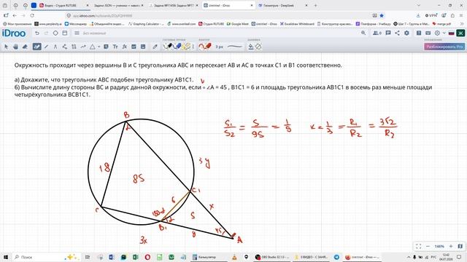Redo the board action
This screenshot has height=262, width=467.
(x=46, y=33)
